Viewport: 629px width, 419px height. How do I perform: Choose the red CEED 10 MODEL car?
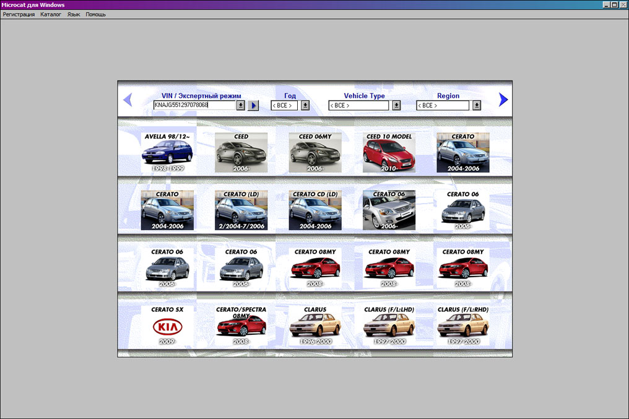[389, 152]
